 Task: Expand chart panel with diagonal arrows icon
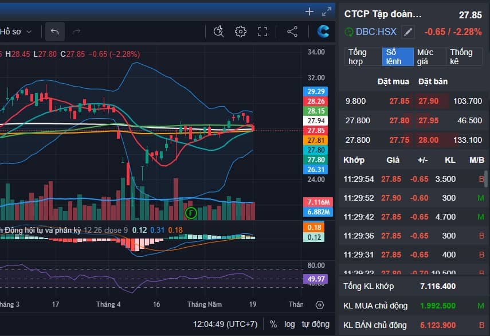coord(327,11)
